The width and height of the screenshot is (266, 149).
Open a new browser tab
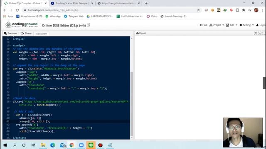pos(146,3)
